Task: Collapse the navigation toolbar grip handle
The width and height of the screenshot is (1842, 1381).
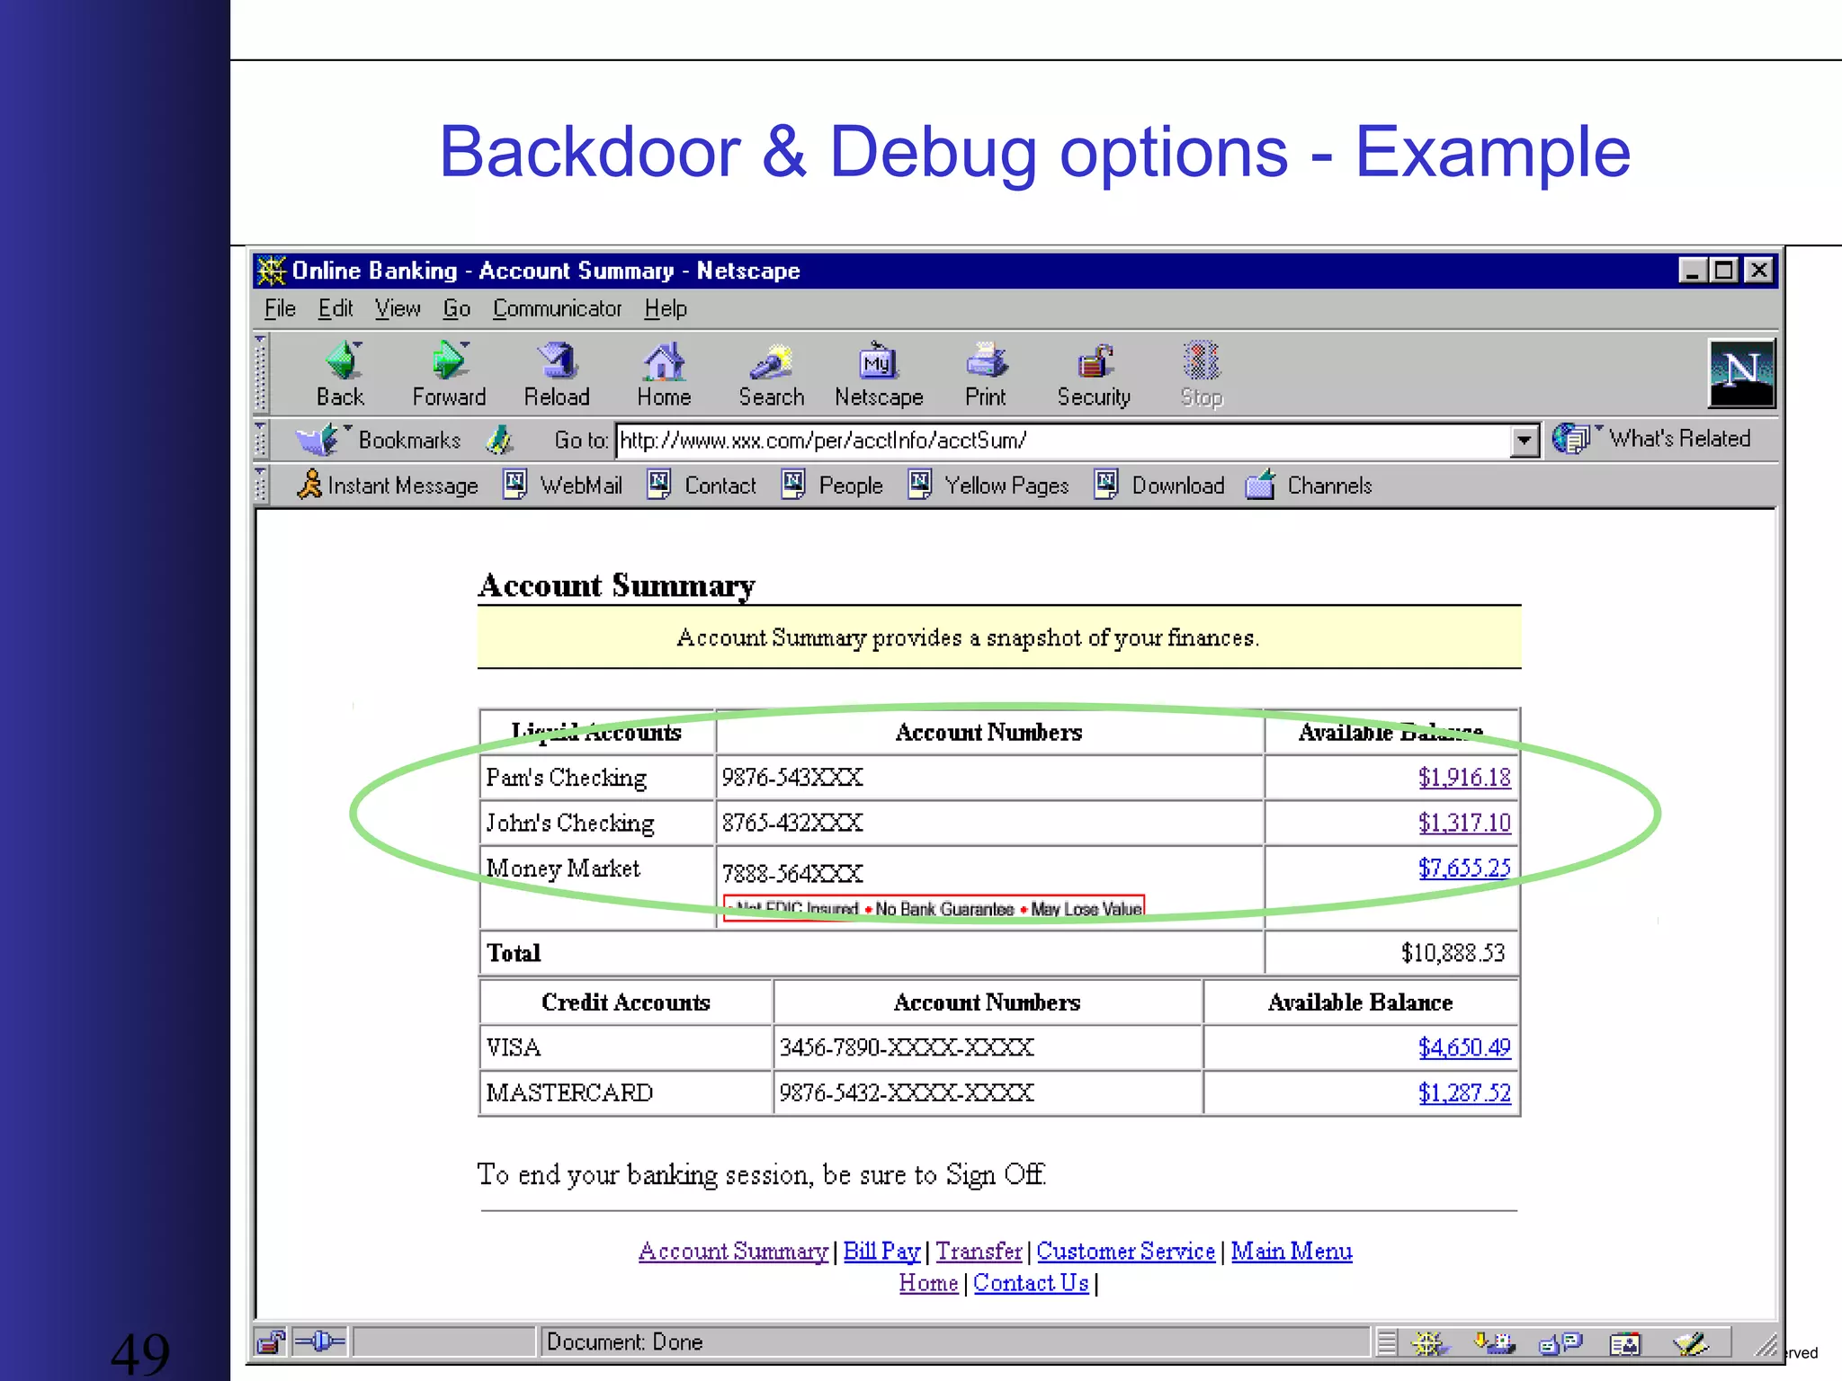Action: point(261,373)
